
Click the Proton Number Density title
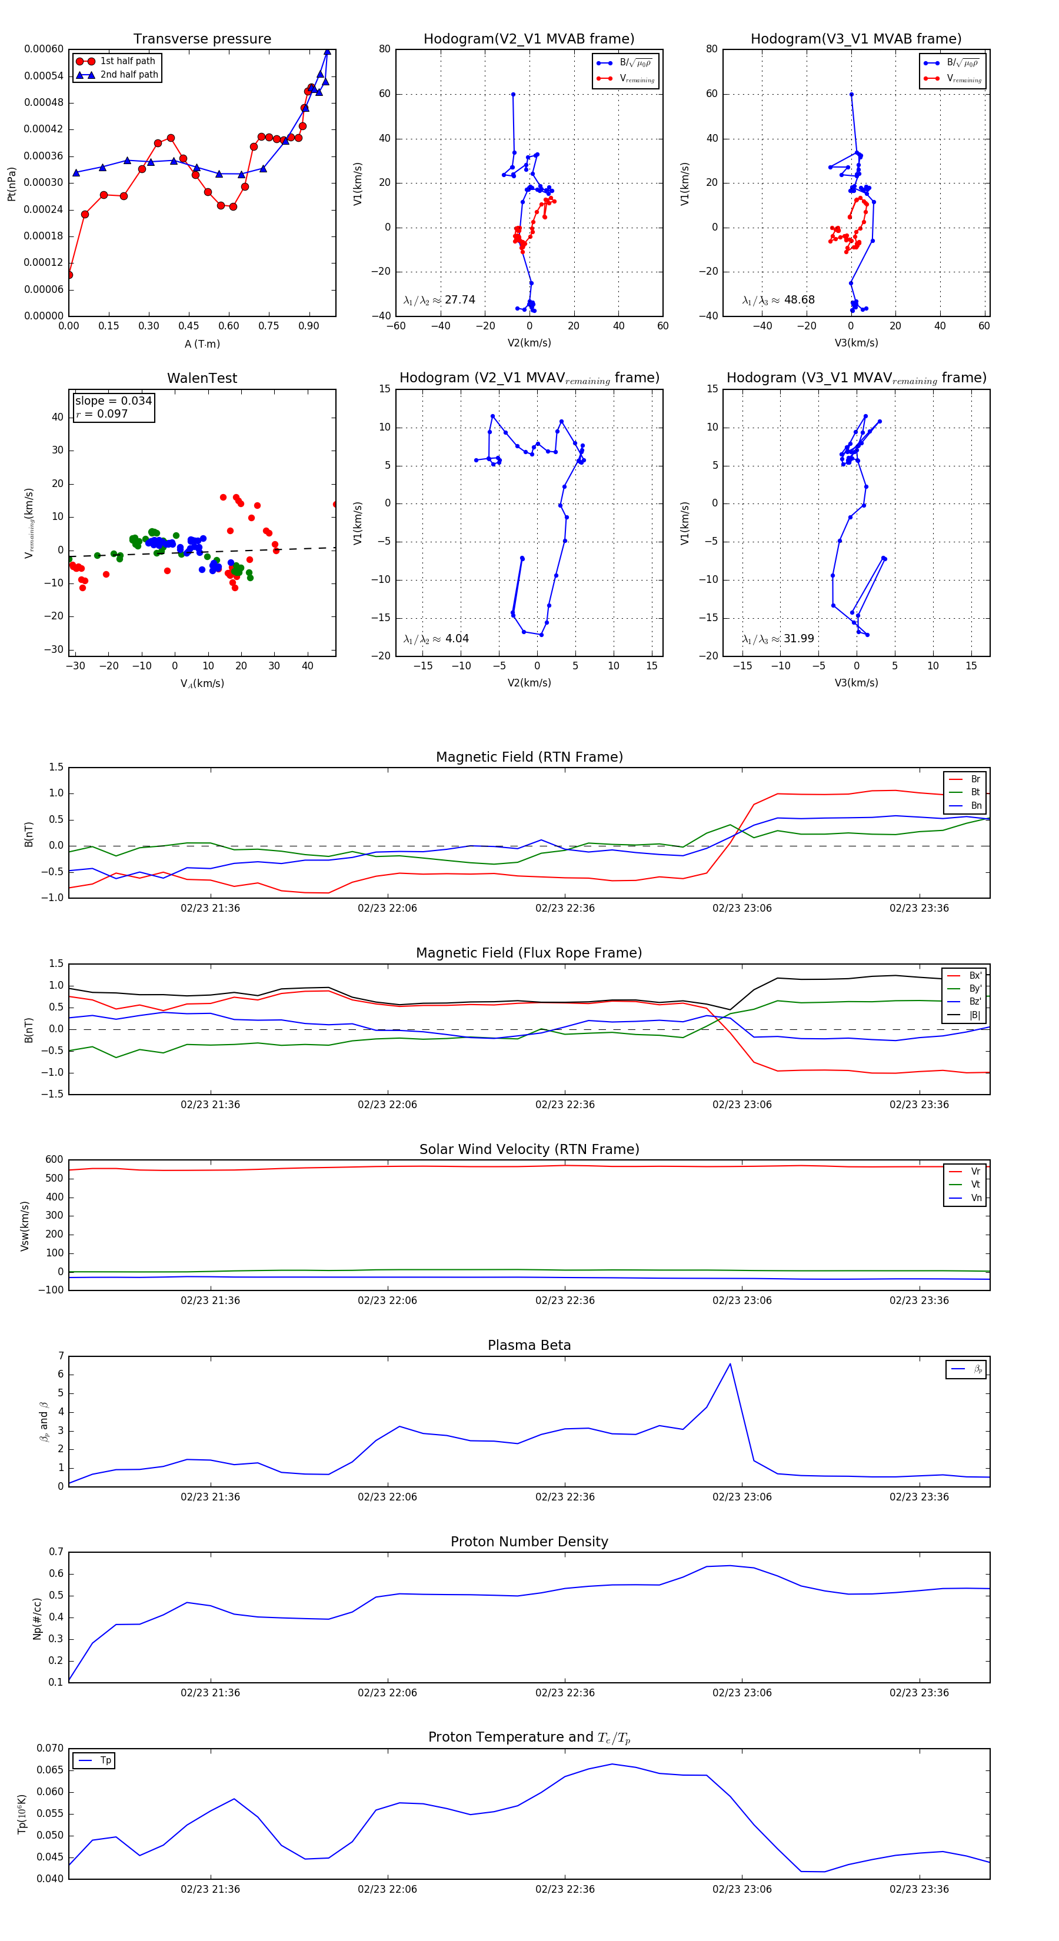(x=529, y=1542)
